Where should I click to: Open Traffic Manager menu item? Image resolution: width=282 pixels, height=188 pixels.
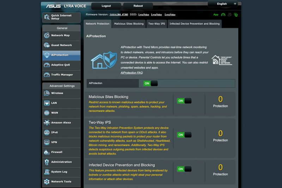(61, 75)
